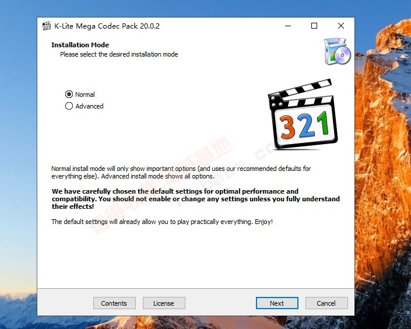This screenshot has height=329, width=411.
Task: Click the 'Normal install mode will only show' paragraph
Action: coord(181,172)
